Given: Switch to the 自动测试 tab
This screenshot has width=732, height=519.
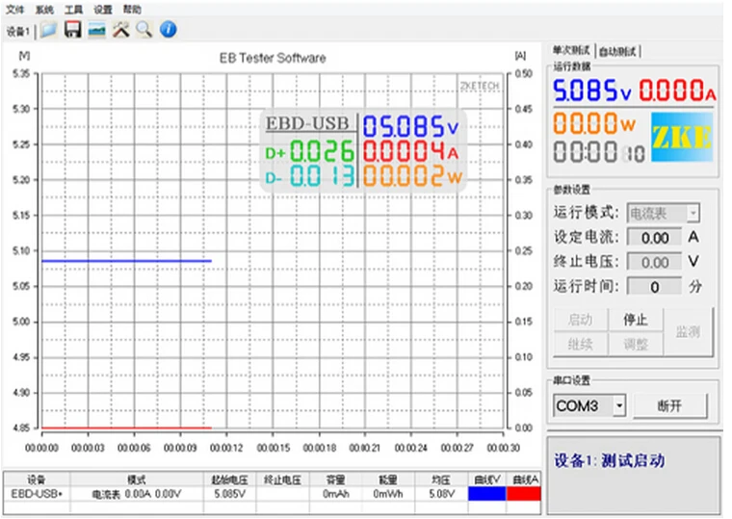Looking at the screenshot, I should [x=617, y=51].
